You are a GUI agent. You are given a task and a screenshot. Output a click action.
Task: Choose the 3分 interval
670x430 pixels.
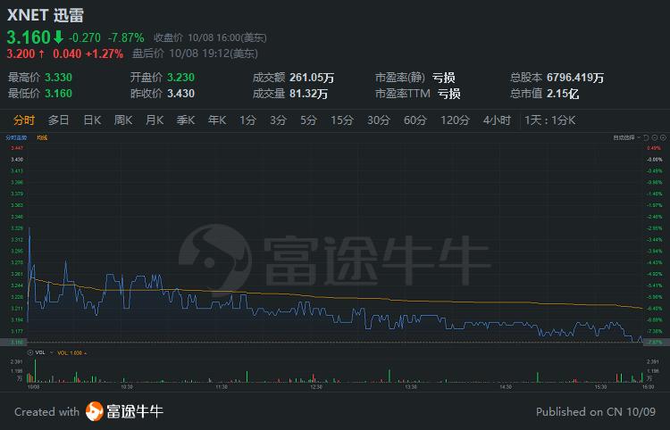(x=278, y=120)
